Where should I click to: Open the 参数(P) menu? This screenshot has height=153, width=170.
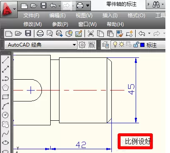click(60, 24)
